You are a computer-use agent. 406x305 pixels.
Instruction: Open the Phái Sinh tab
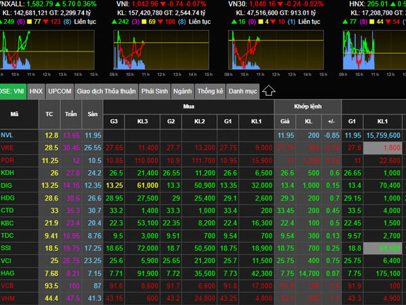pos(154,91)
